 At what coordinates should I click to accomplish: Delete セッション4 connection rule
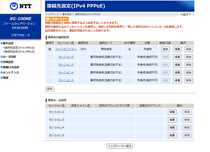(187, 128)
